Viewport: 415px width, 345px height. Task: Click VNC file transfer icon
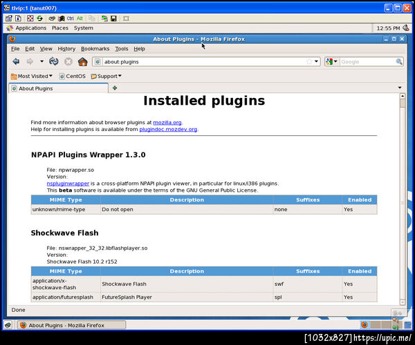[92, 19]
